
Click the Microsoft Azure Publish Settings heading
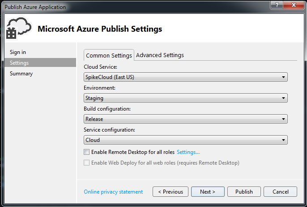[100, 29]
